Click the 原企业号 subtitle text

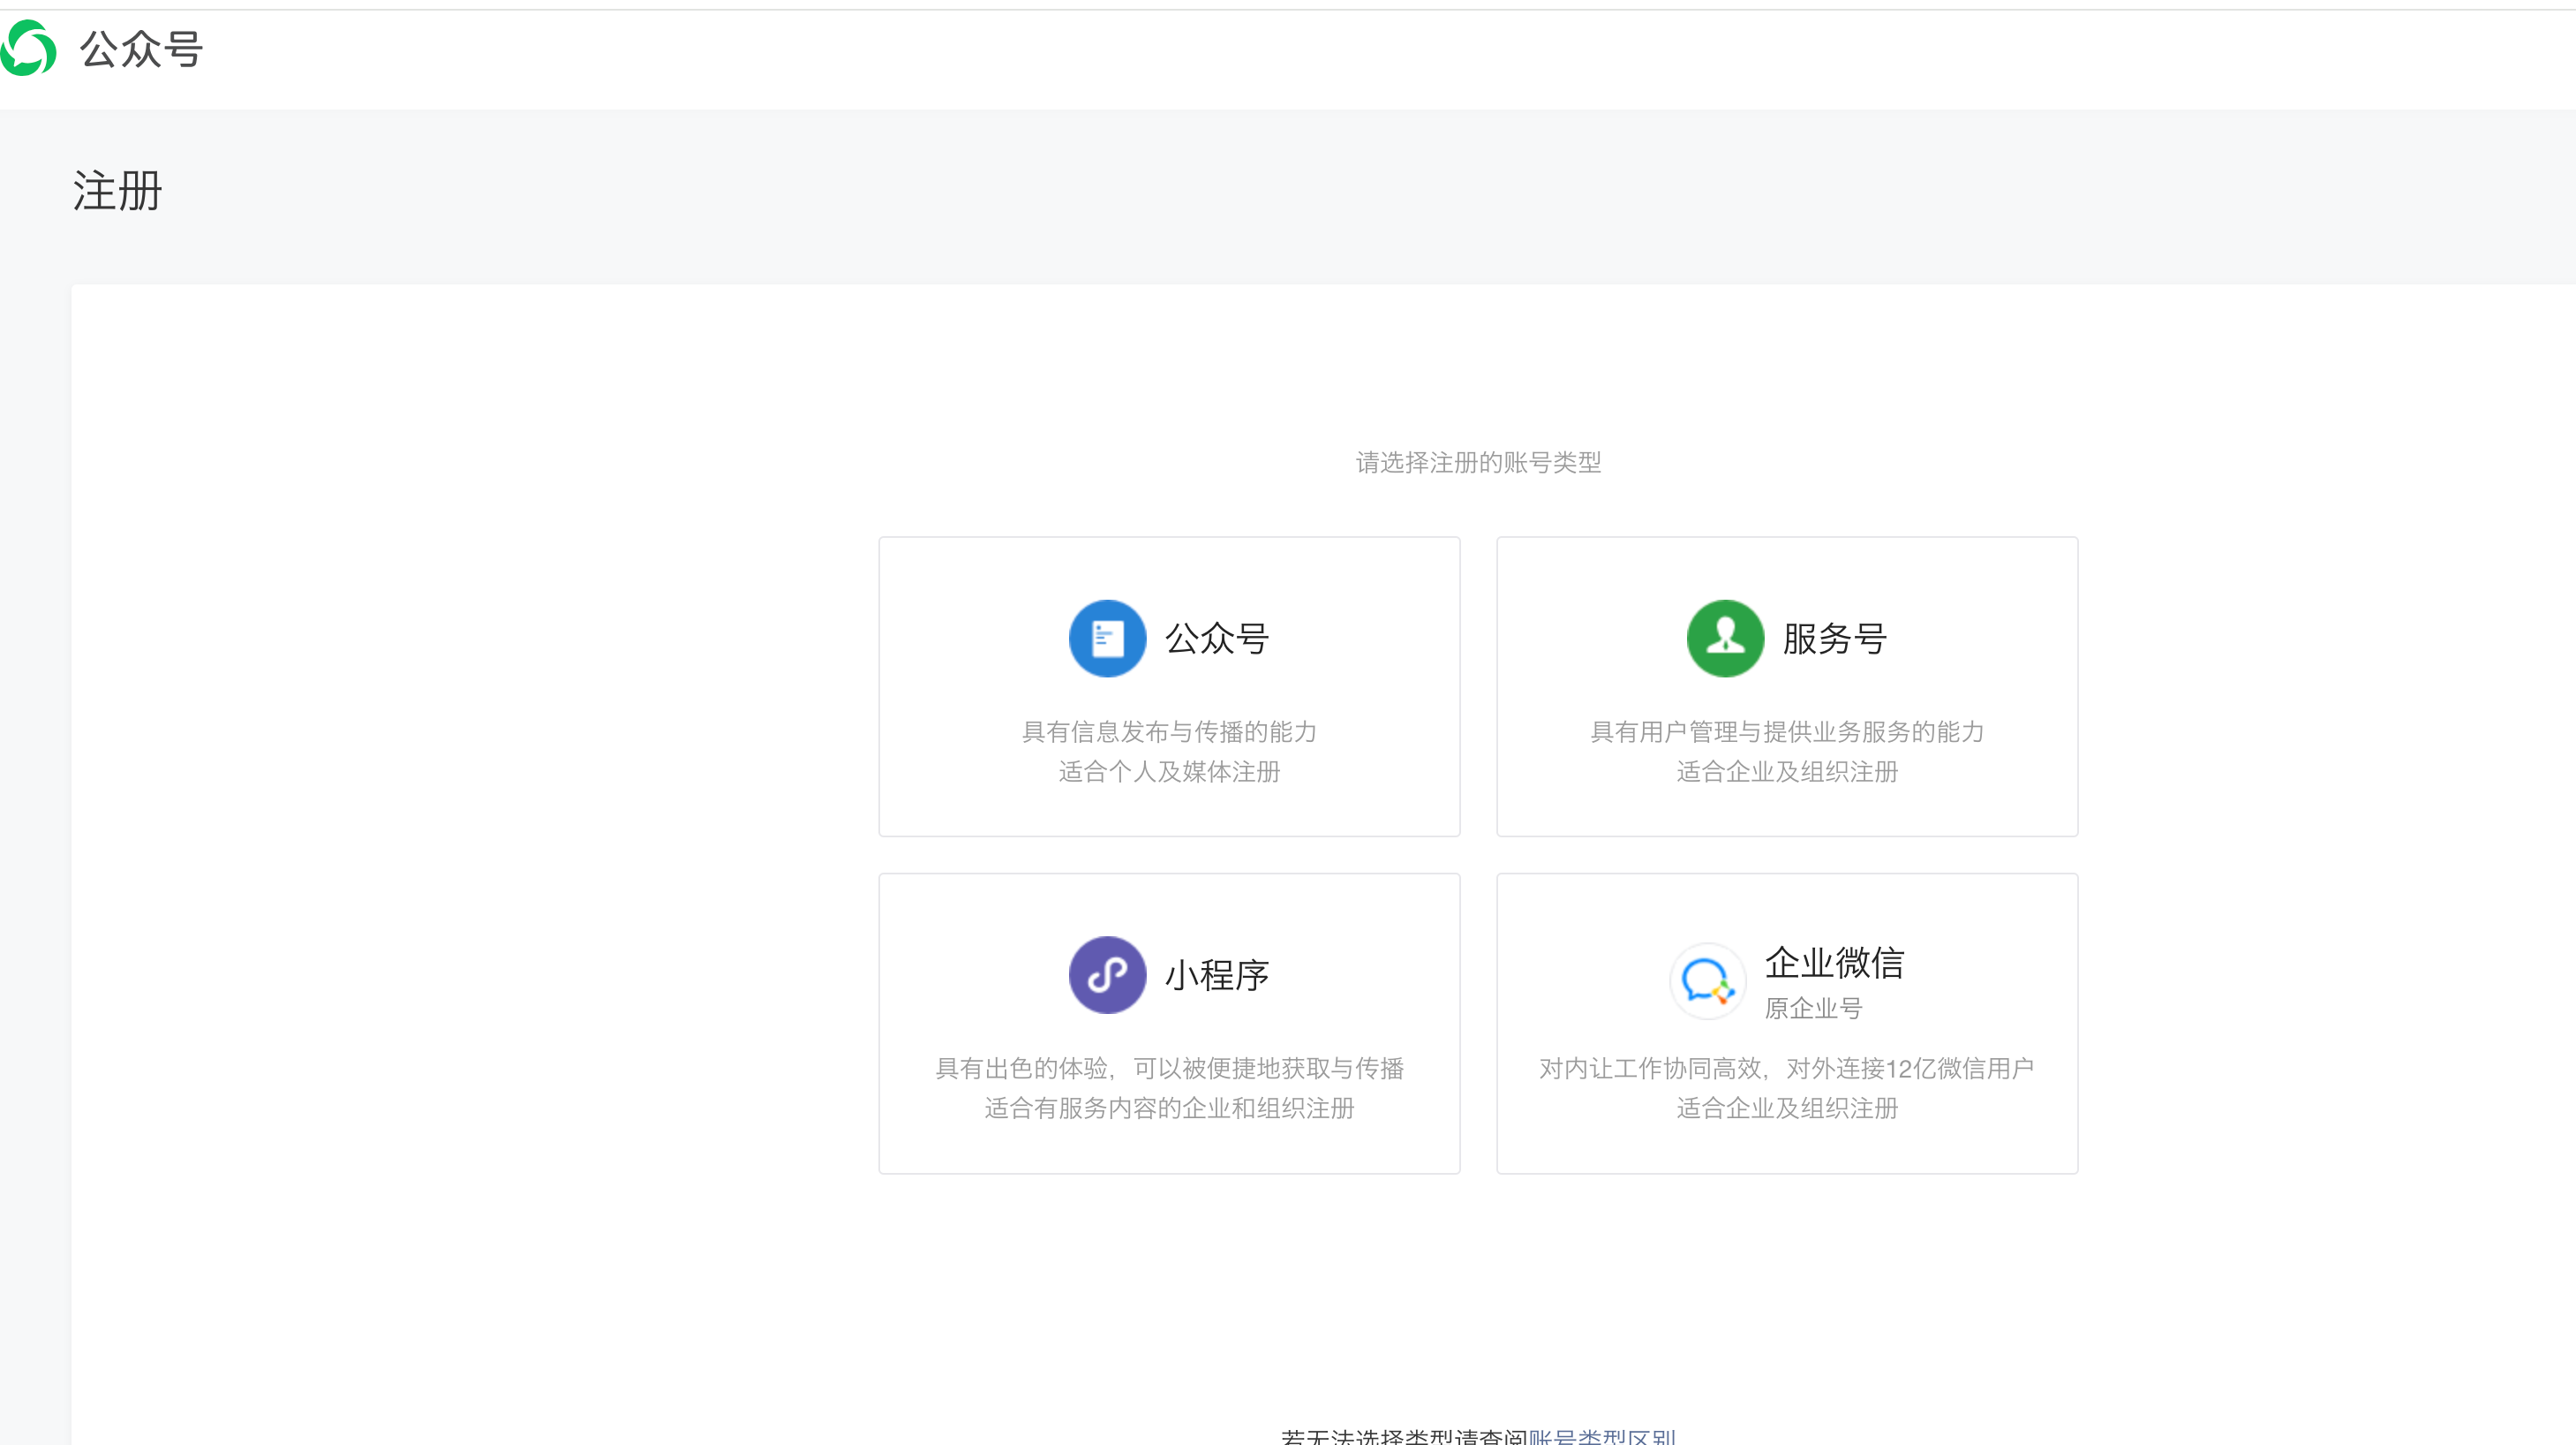[x=1813, y=1008]
